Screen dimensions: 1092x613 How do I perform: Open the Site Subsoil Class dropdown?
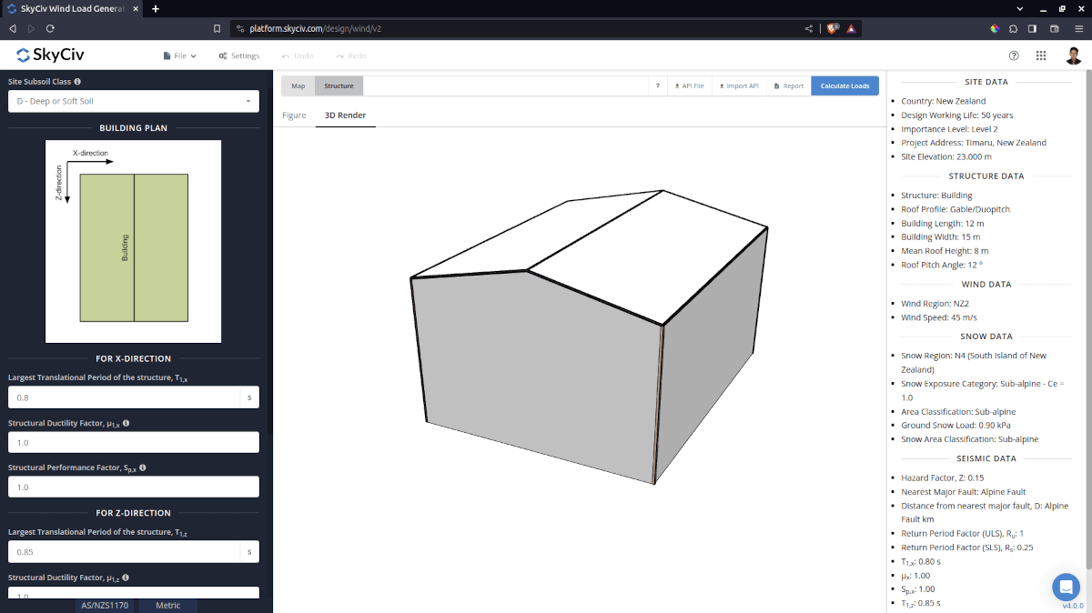[133, 102]
